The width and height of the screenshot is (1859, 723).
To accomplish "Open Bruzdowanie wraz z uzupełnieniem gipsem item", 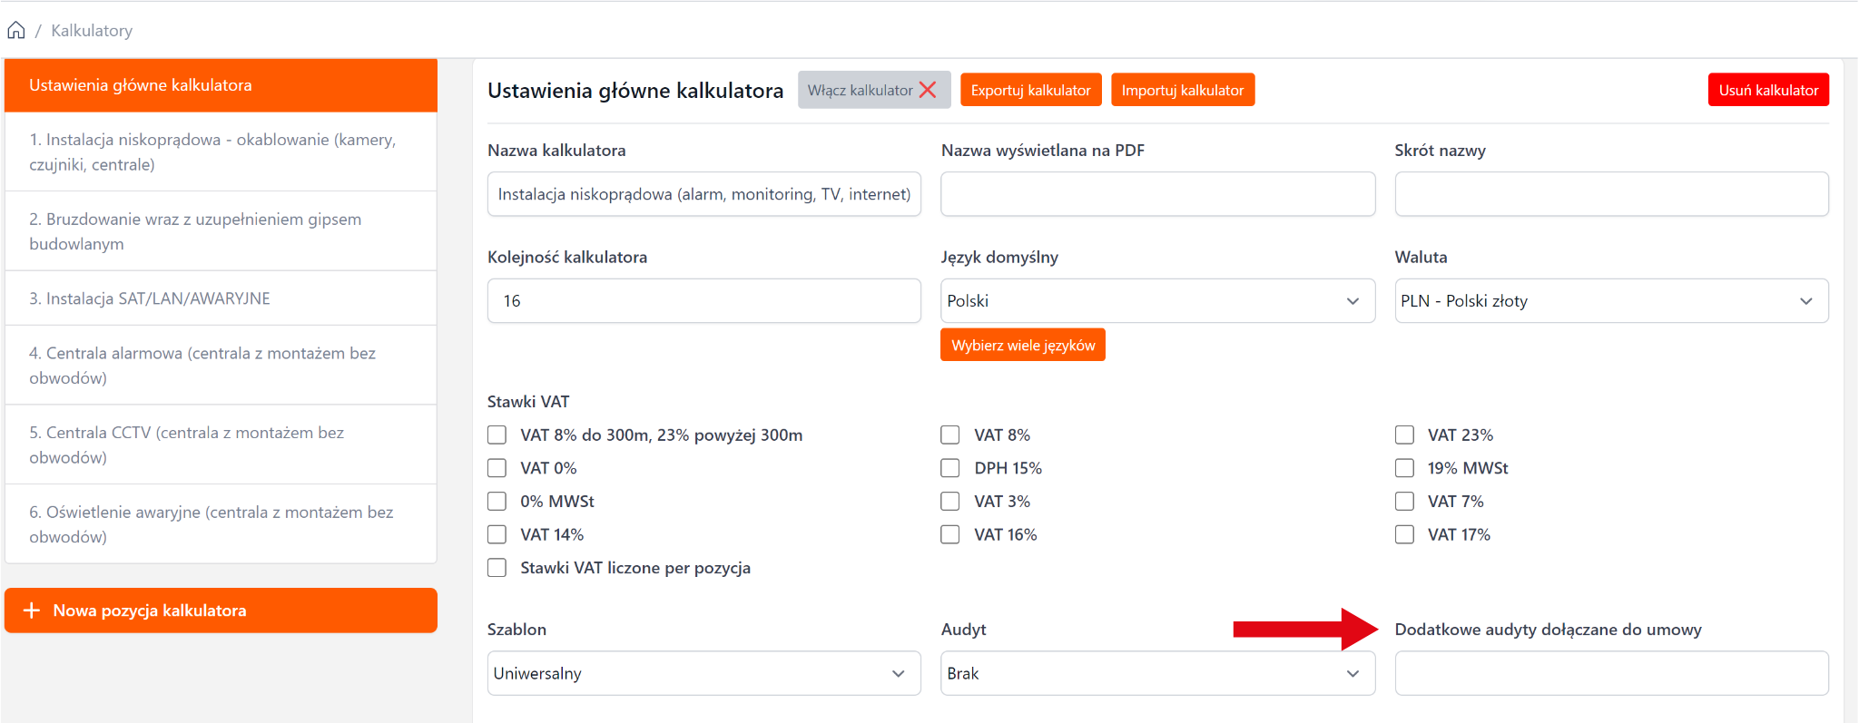I will (x=221, y=231).
